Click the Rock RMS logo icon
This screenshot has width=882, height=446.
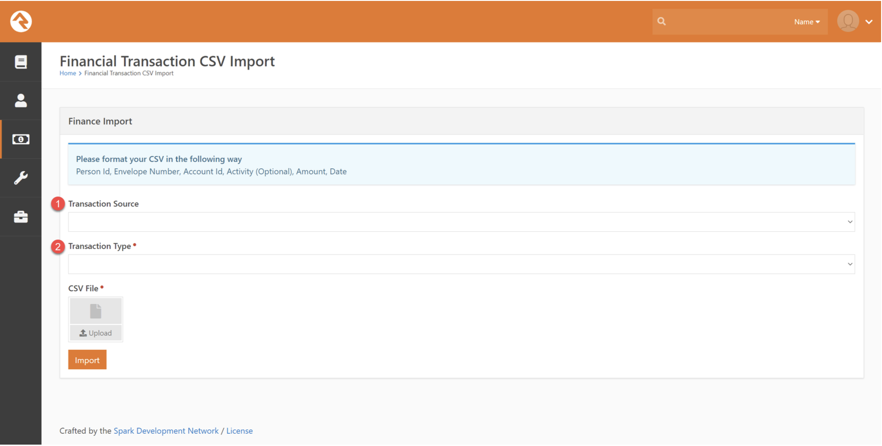coord(21,21)
